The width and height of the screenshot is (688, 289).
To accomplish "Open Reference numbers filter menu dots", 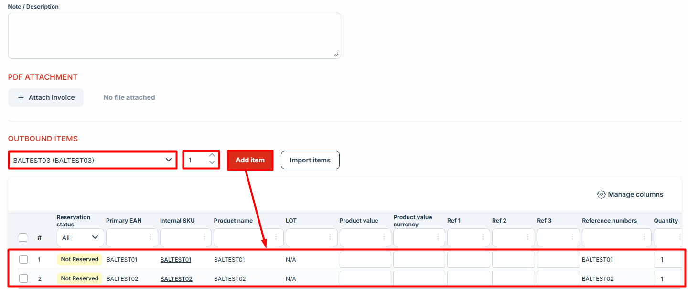I will coord(645,237).
